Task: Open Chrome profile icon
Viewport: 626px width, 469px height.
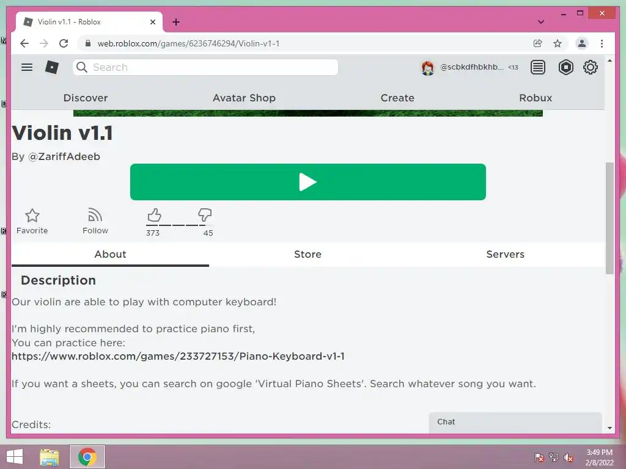Action: click(x=582, y=43)
